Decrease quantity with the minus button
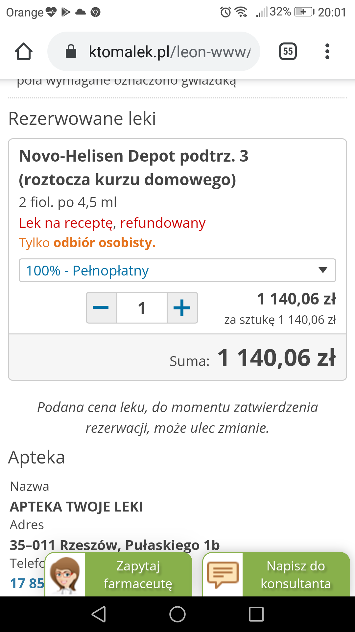 click(x=101, y=308)
